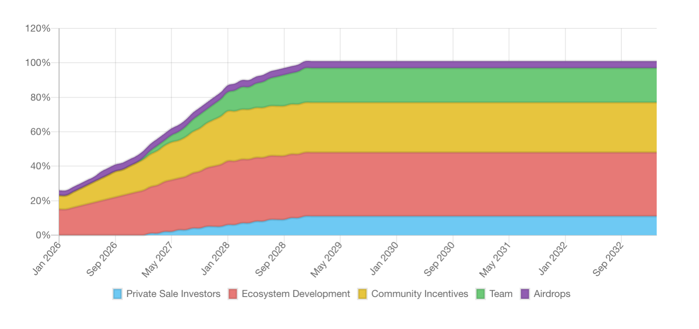Click the yellow Community Incentives legend swatch

tap(363, 294)
